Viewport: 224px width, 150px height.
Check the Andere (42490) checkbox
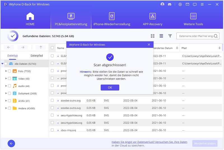[10, 108]
